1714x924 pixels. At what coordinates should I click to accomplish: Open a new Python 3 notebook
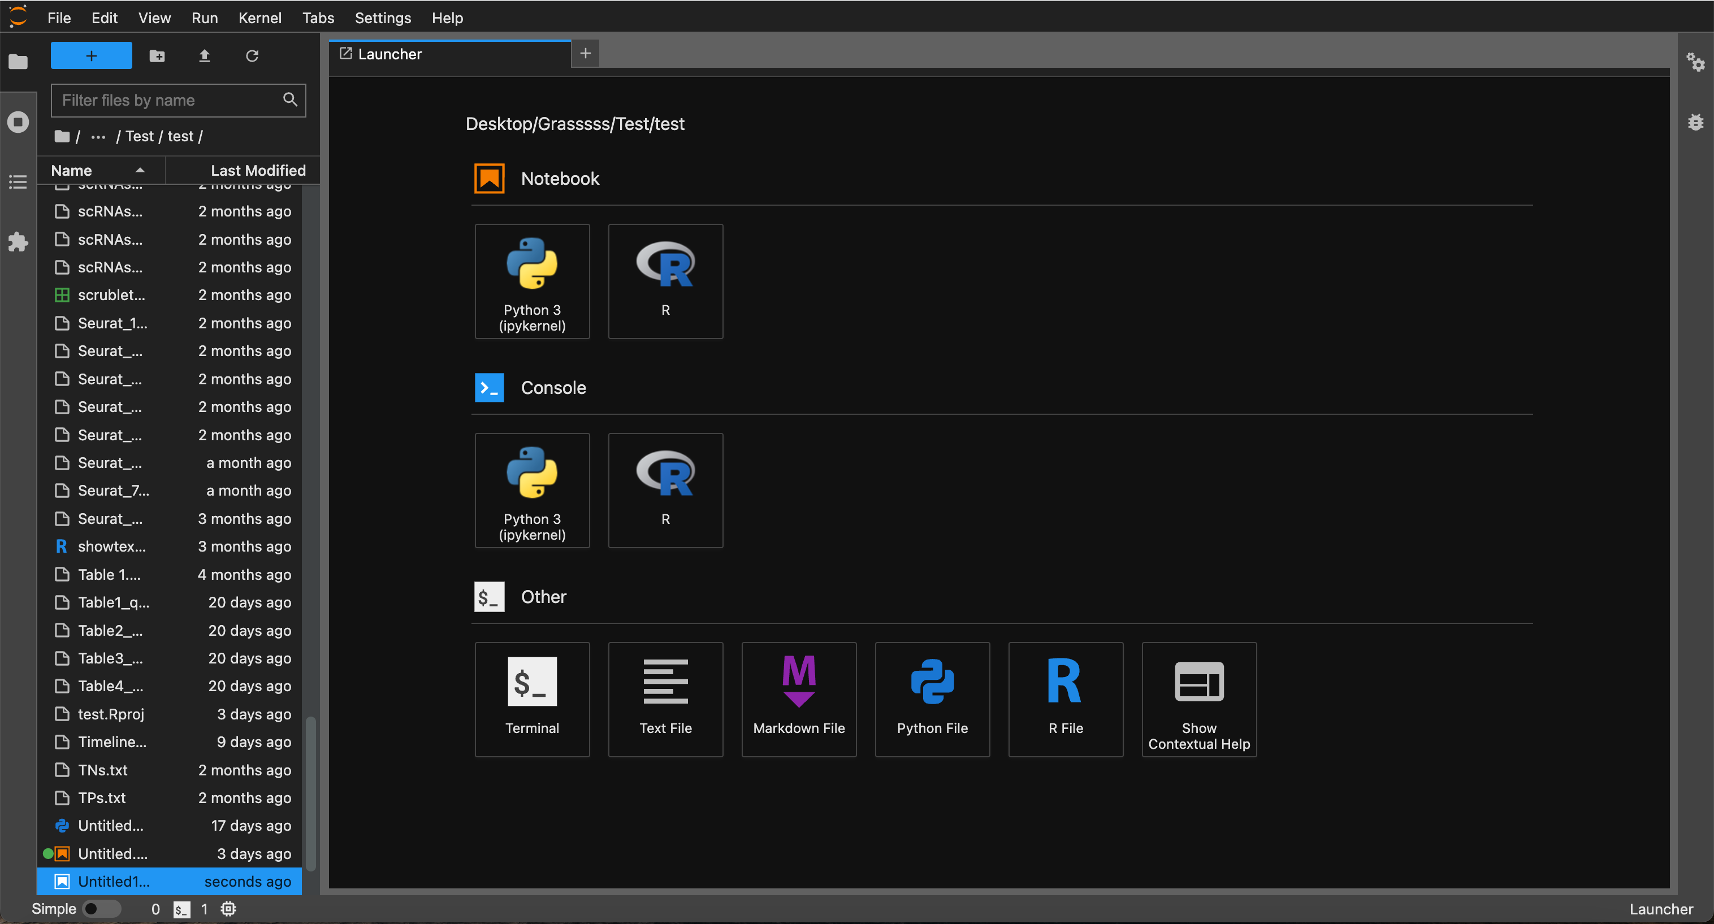pos(531,281)
